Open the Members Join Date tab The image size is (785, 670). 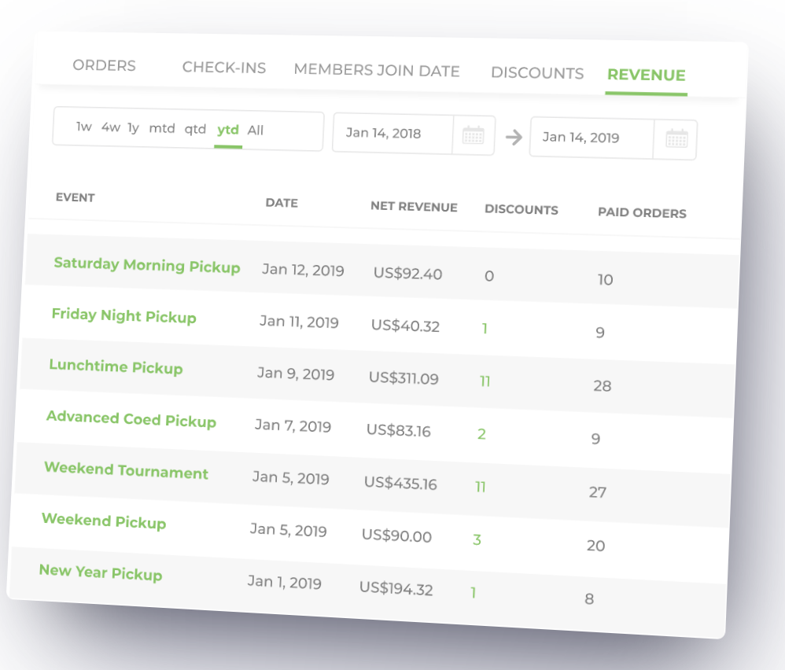tap(377, 71)
